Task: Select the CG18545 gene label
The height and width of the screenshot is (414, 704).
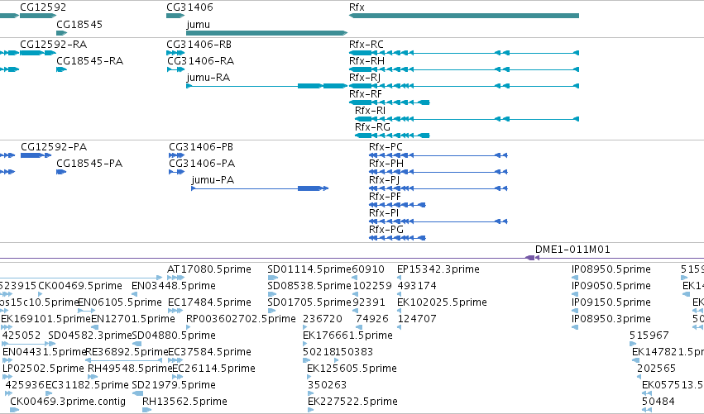Action: (79, 24)
